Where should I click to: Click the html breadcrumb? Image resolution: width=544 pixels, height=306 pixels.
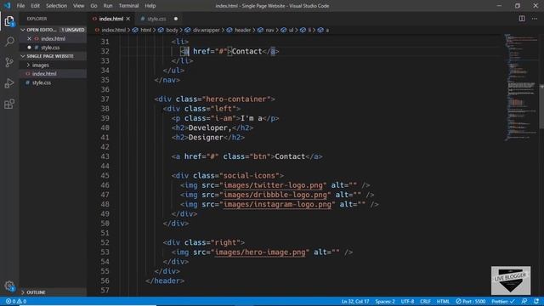click(x=145, y=31)
